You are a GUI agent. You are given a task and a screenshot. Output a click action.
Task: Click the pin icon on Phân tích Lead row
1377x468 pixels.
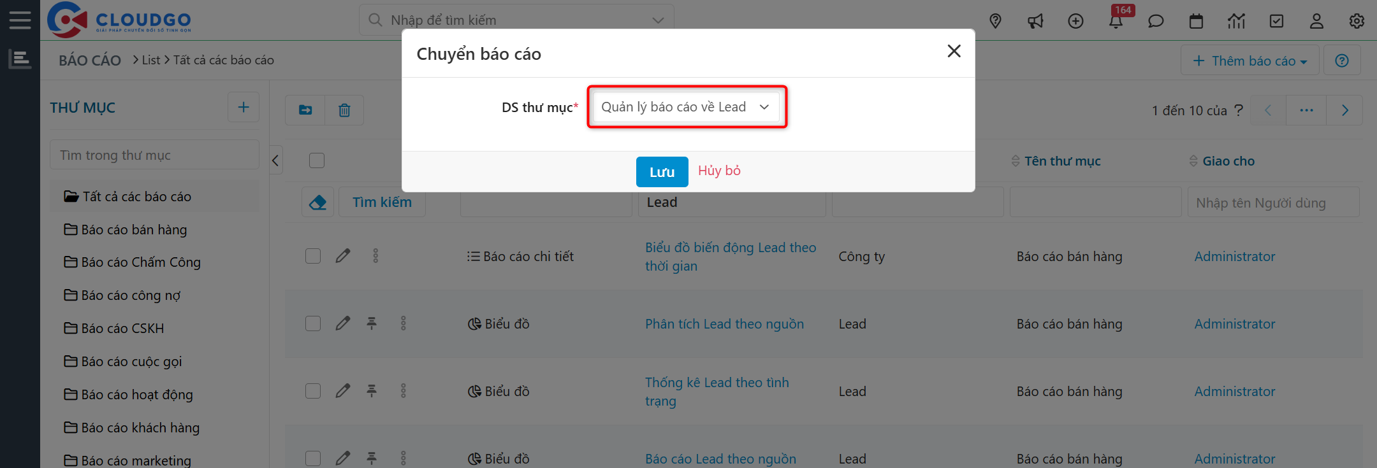372,323
